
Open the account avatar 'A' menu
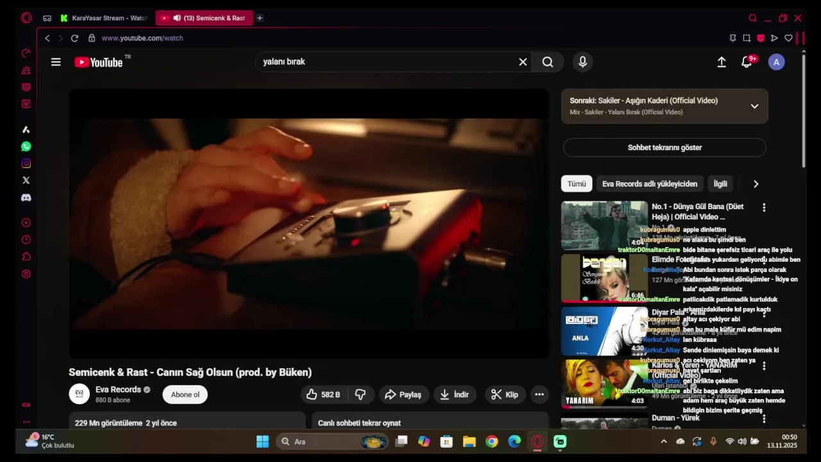click(777, 62)
